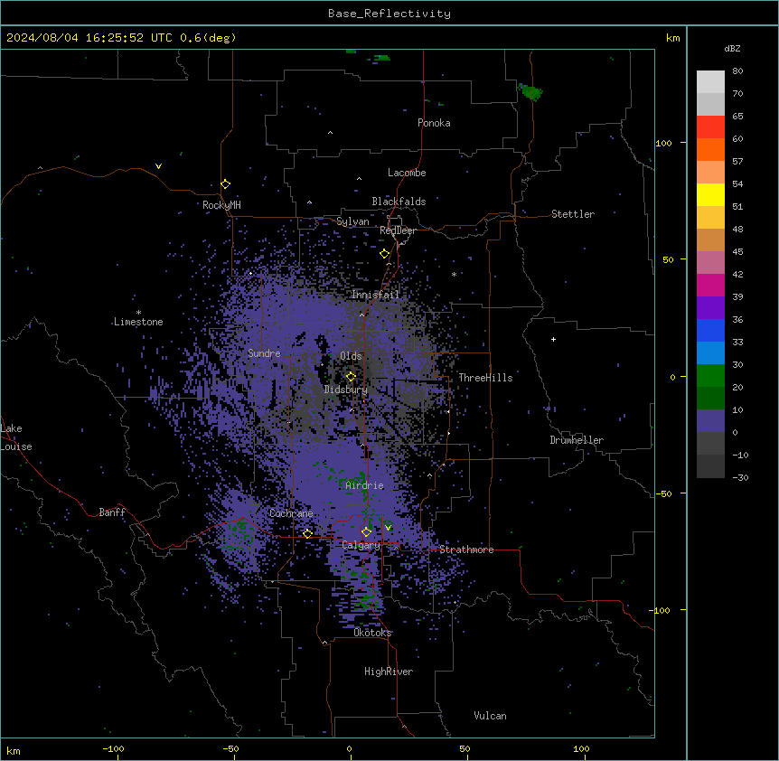Click the Banff label on the map

[x=112, y=512]
